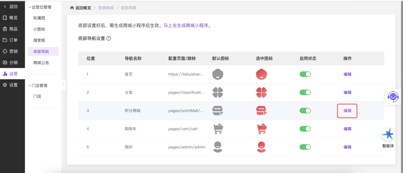This screenshot has height=173, width=403.
Task: Click the default gray shopping cart icon
Action: [x=218, y=129]
